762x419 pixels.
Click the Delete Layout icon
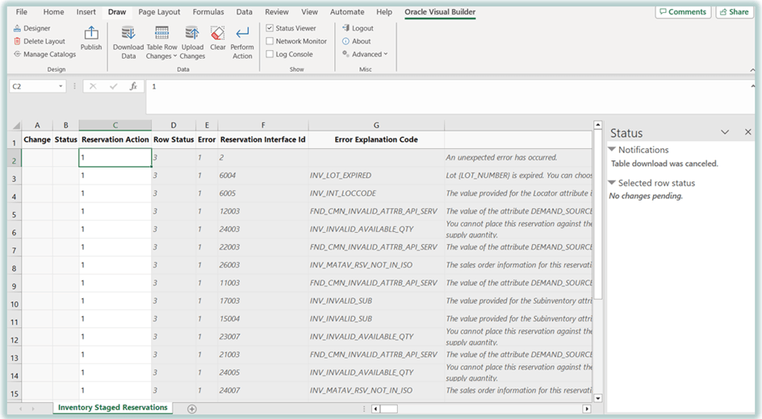pos(18,41)
